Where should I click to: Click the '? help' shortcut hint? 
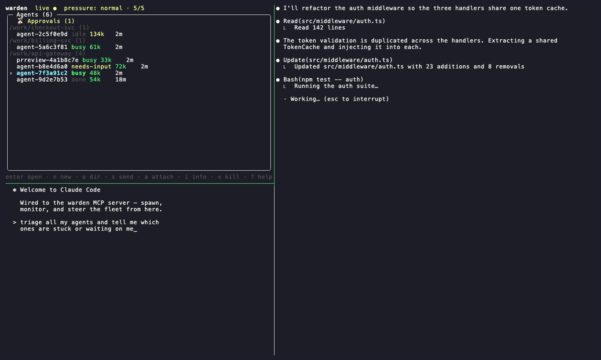point(261,177)
